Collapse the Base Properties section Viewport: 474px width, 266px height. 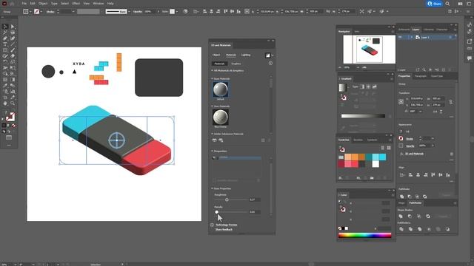213,188
